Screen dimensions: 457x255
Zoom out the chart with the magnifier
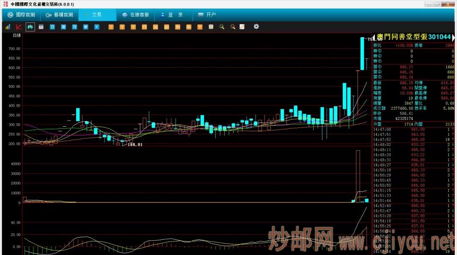coord(233,27)
